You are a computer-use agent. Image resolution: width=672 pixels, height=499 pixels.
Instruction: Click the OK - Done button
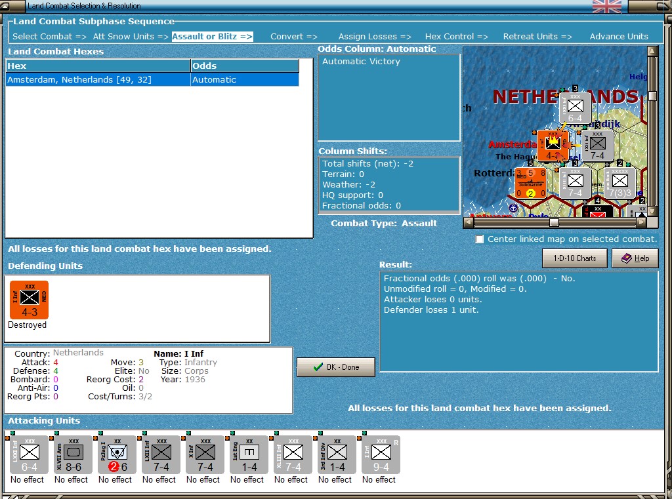click(336, 367)
